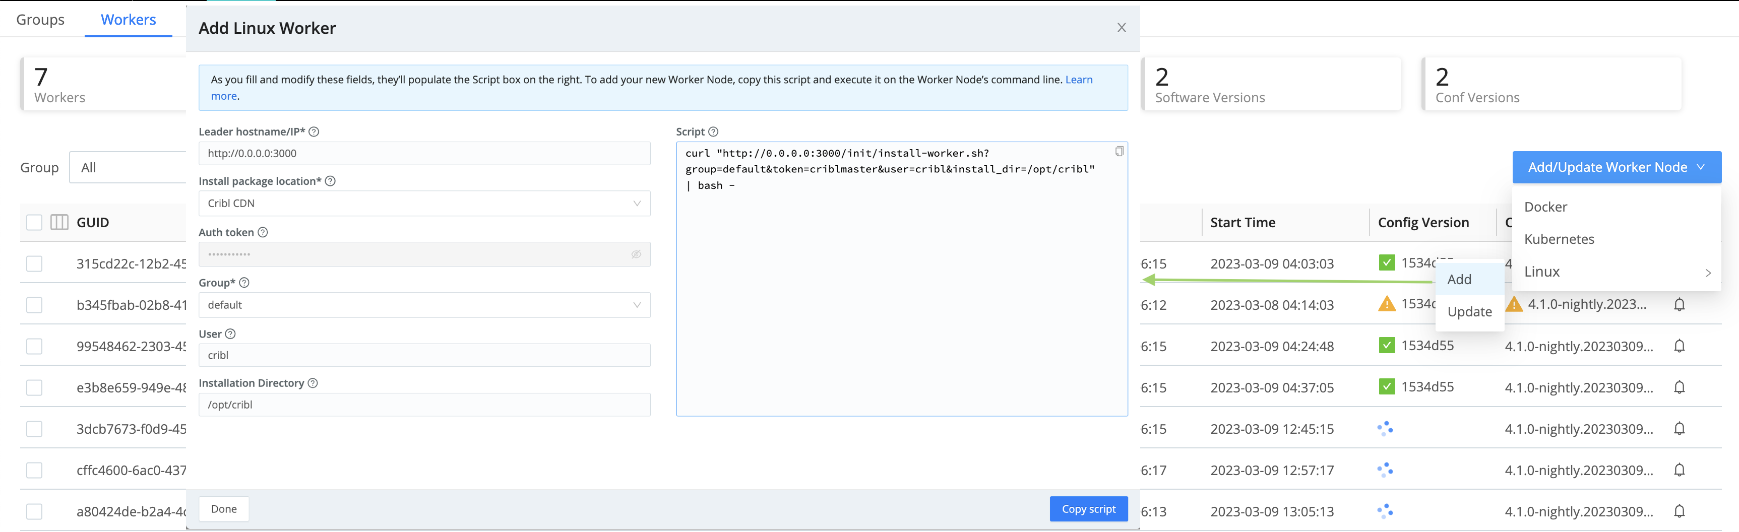The image size is (1739, 532).
Task: Select Kubernetes from the worker node menu
Action: click(1560, 239)
